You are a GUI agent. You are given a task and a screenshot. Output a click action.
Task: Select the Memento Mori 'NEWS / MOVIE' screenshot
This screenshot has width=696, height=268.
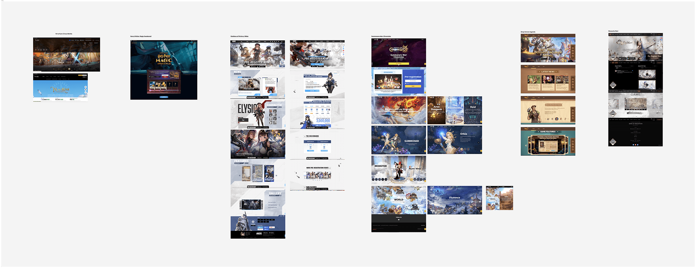[636, 75]
